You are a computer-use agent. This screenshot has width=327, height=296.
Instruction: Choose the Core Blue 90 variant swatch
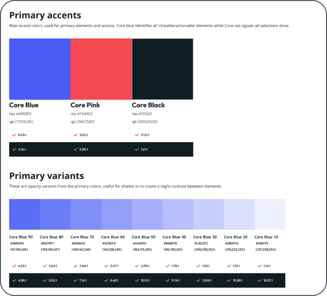click(x=25, y=214)
